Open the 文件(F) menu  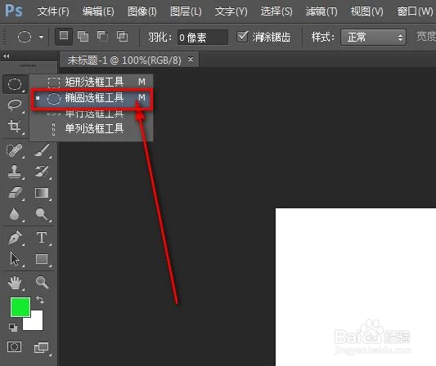[x=53, y=11]
